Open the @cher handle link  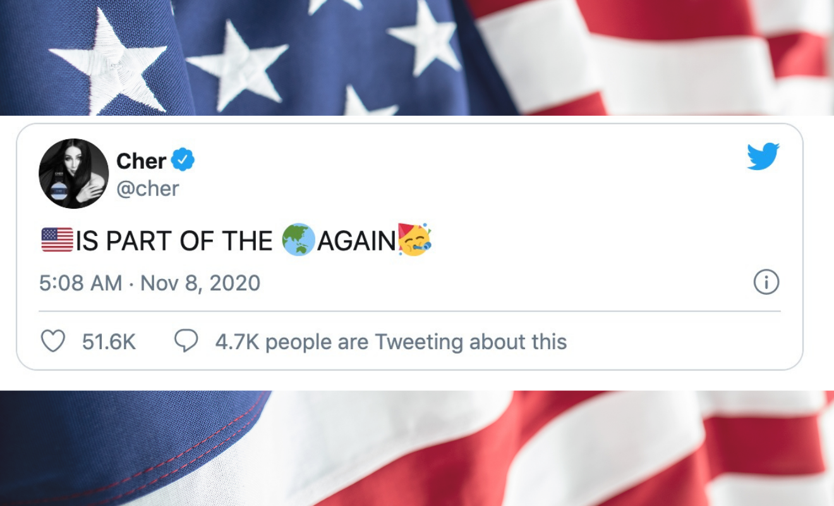pos(148,188)
